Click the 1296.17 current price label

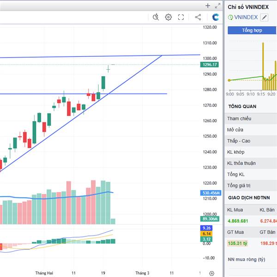point(209,65)
